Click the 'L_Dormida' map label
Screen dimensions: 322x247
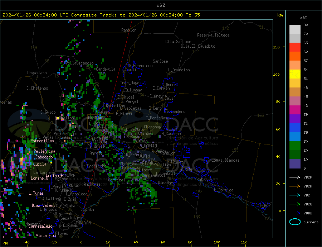point(224,190)
